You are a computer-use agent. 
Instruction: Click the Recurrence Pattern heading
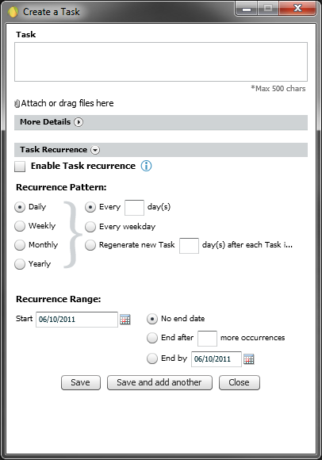[x=61, y=187]
